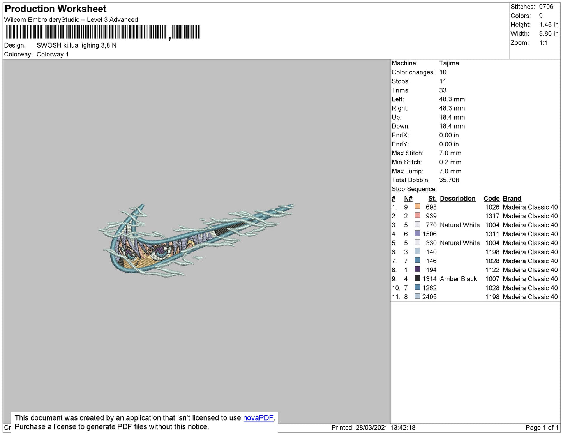The width and height of the screenshot is (563, 435).
Task: Click the barcode under the worksheet title
Action: [x=102, y=32]
